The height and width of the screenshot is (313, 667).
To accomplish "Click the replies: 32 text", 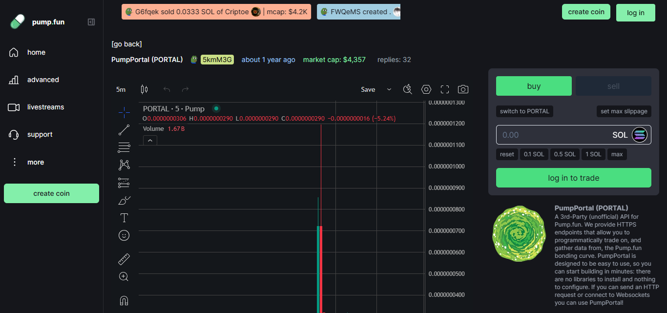I will point(394,60).
